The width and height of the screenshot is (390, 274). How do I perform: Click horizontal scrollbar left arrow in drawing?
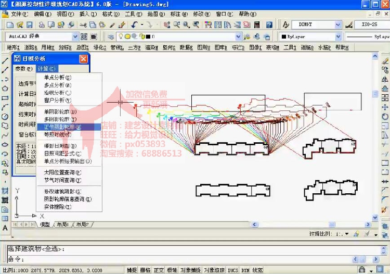254,225
